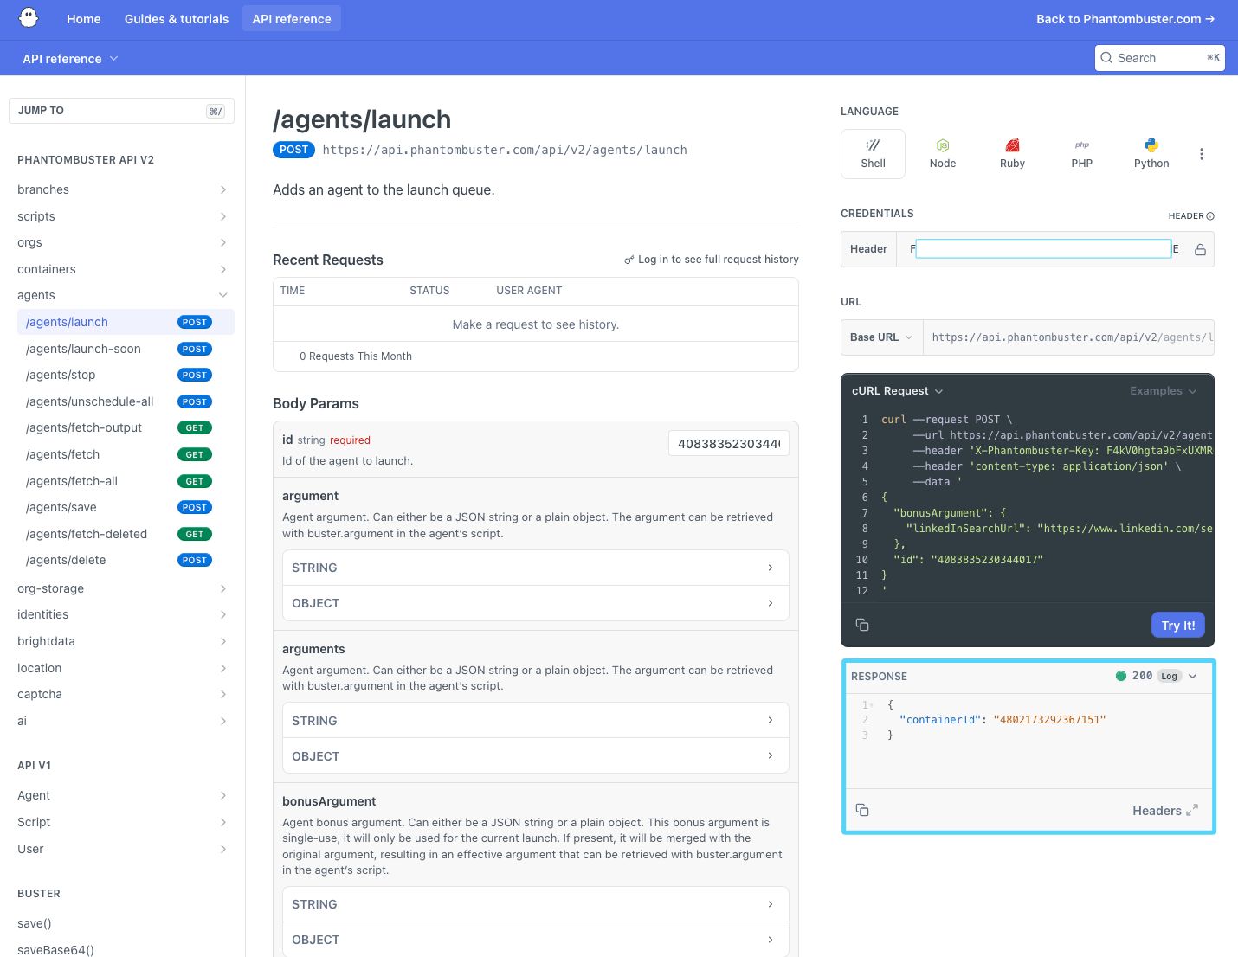Open the cURL Request dropdown
Image resolution: width=1238 pixels, height=957 pixels.
[898, 391]
